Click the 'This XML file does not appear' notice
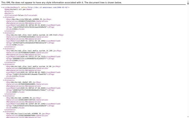 [x=61, y=3]
